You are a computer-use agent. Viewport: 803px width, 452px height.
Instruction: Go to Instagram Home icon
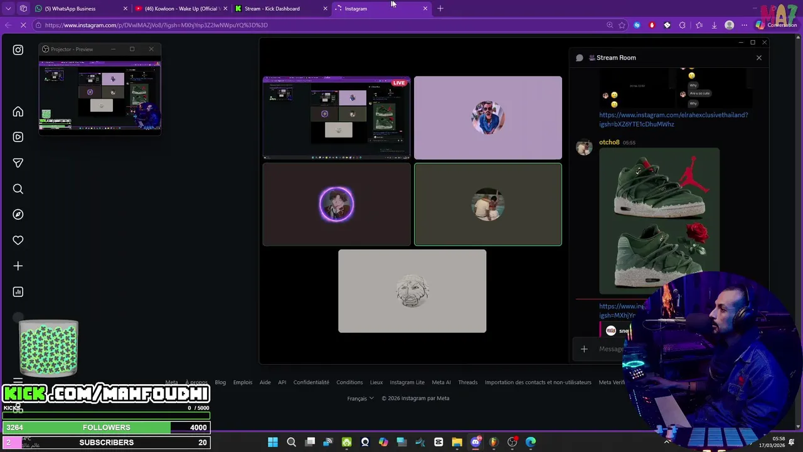point(18,112)
